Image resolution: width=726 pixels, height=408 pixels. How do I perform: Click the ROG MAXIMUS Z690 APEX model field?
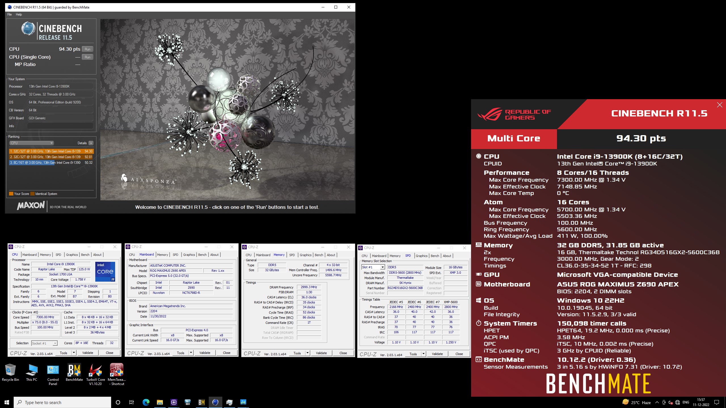[x=176, y=271]
